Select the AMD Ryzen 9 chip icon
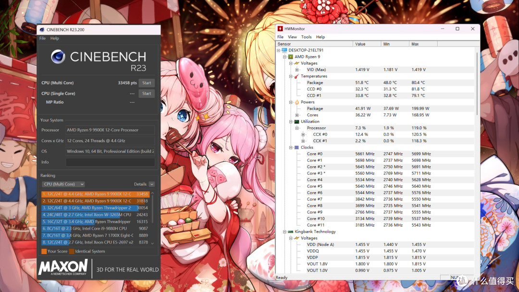 (291, 57)
